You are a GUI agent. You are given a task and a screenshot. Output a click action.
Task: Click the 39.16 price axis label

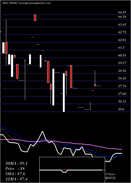122,71
